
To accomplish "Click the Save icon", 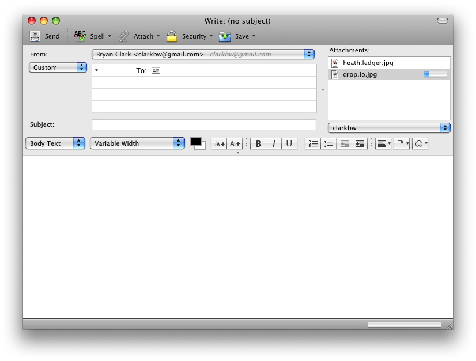I will pos(225,36).
